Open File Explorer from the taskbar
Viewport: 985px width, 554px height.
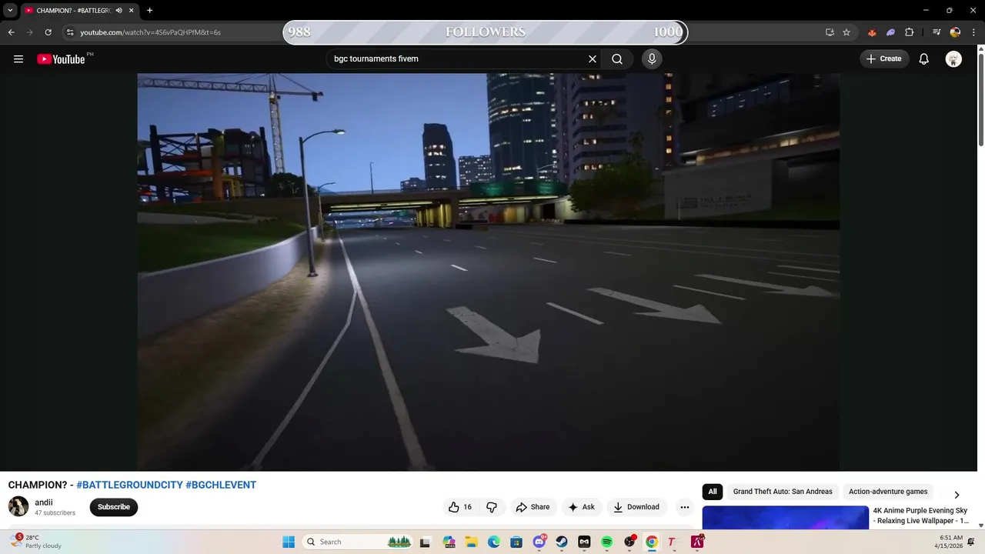click(x=471, y=542)
